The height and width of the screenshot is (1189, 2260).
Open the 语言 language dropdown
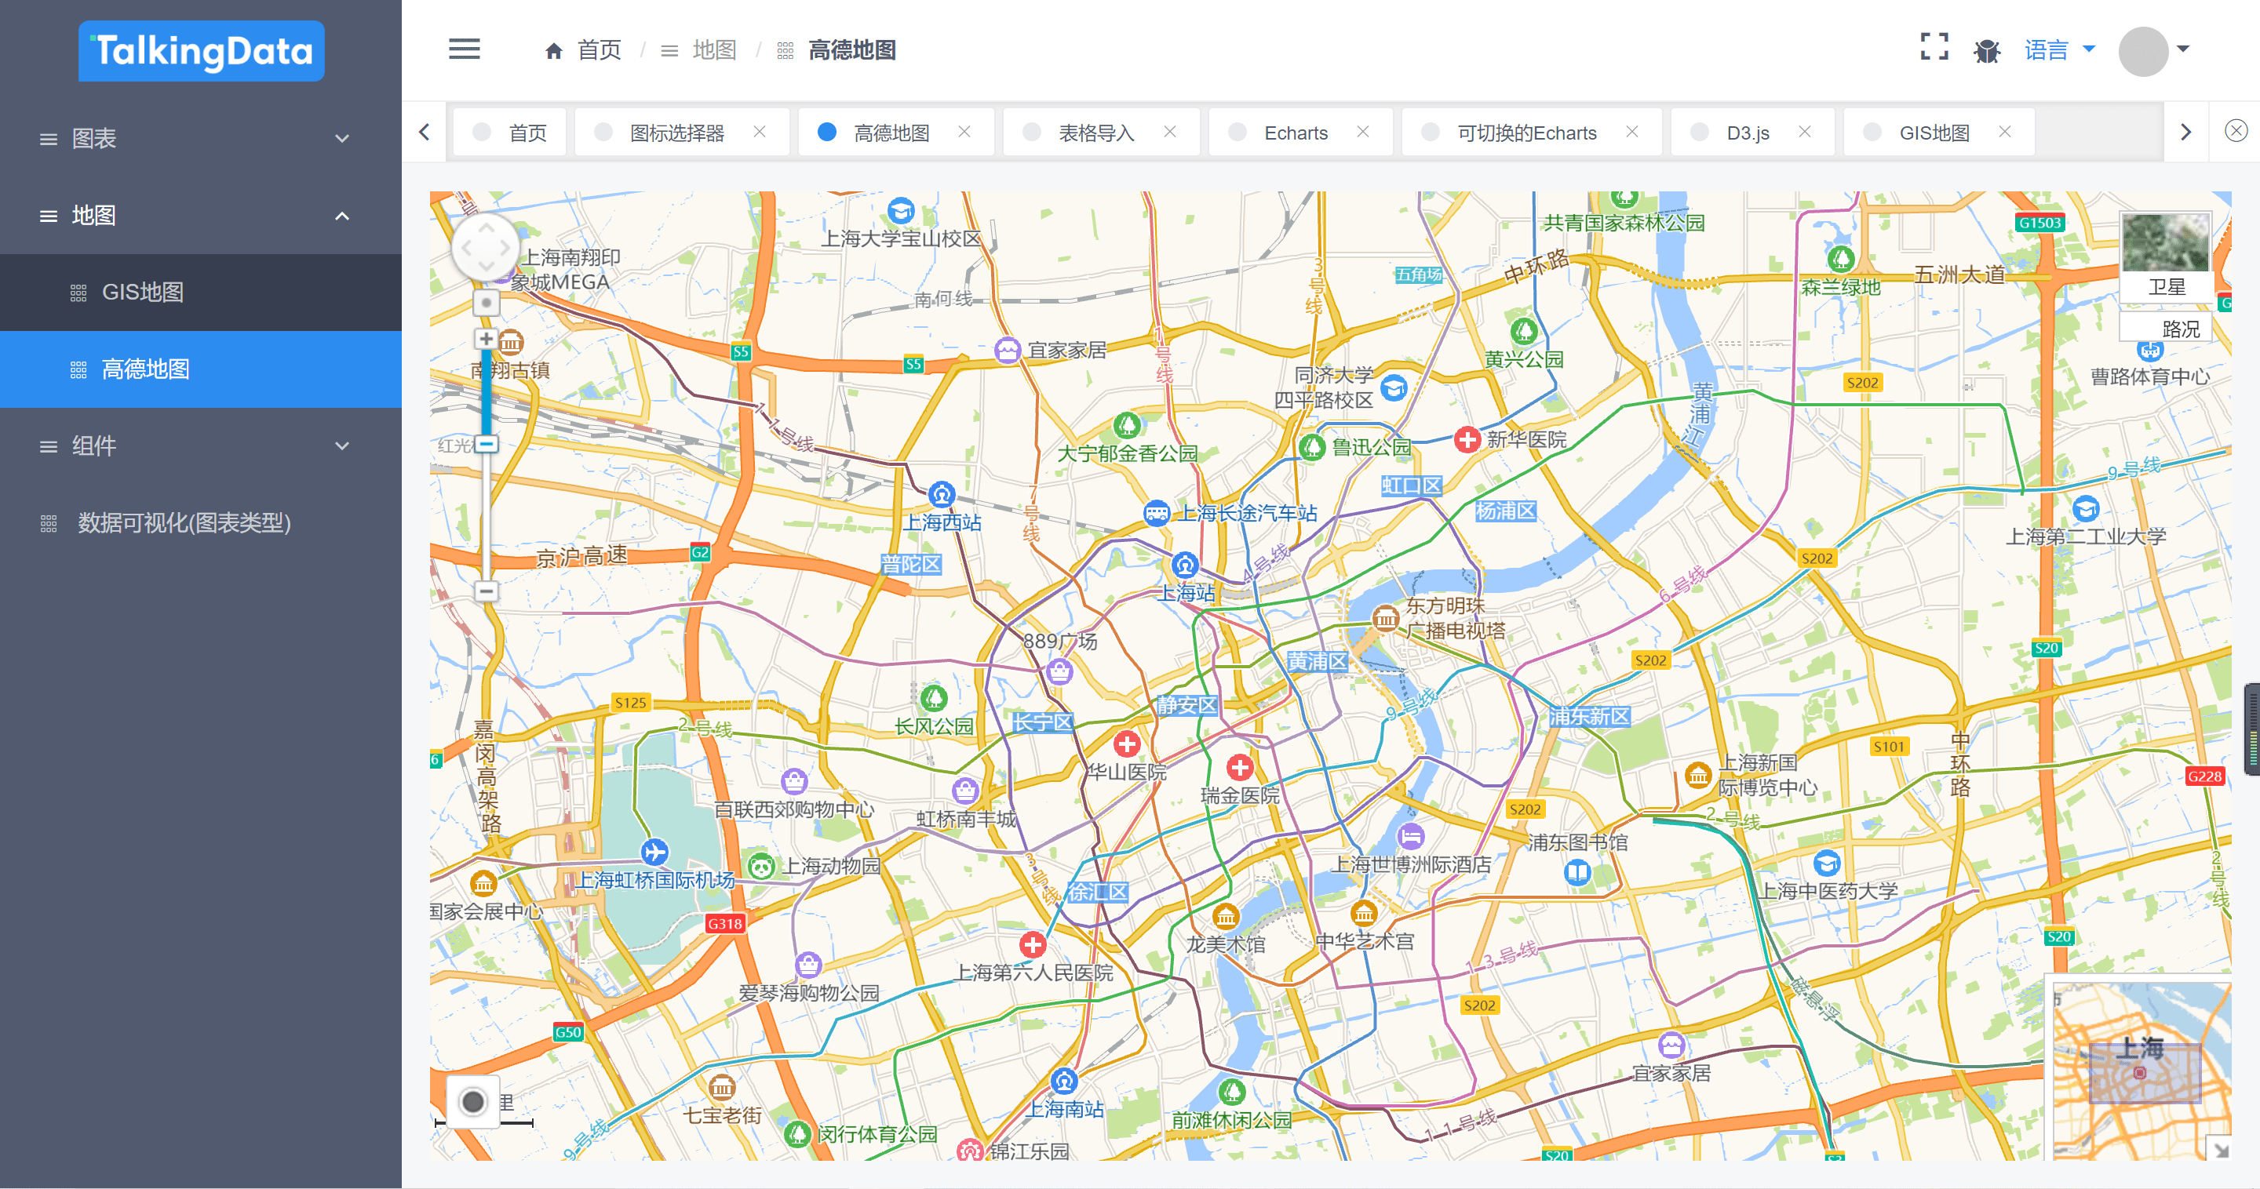tap(2059, 50)
